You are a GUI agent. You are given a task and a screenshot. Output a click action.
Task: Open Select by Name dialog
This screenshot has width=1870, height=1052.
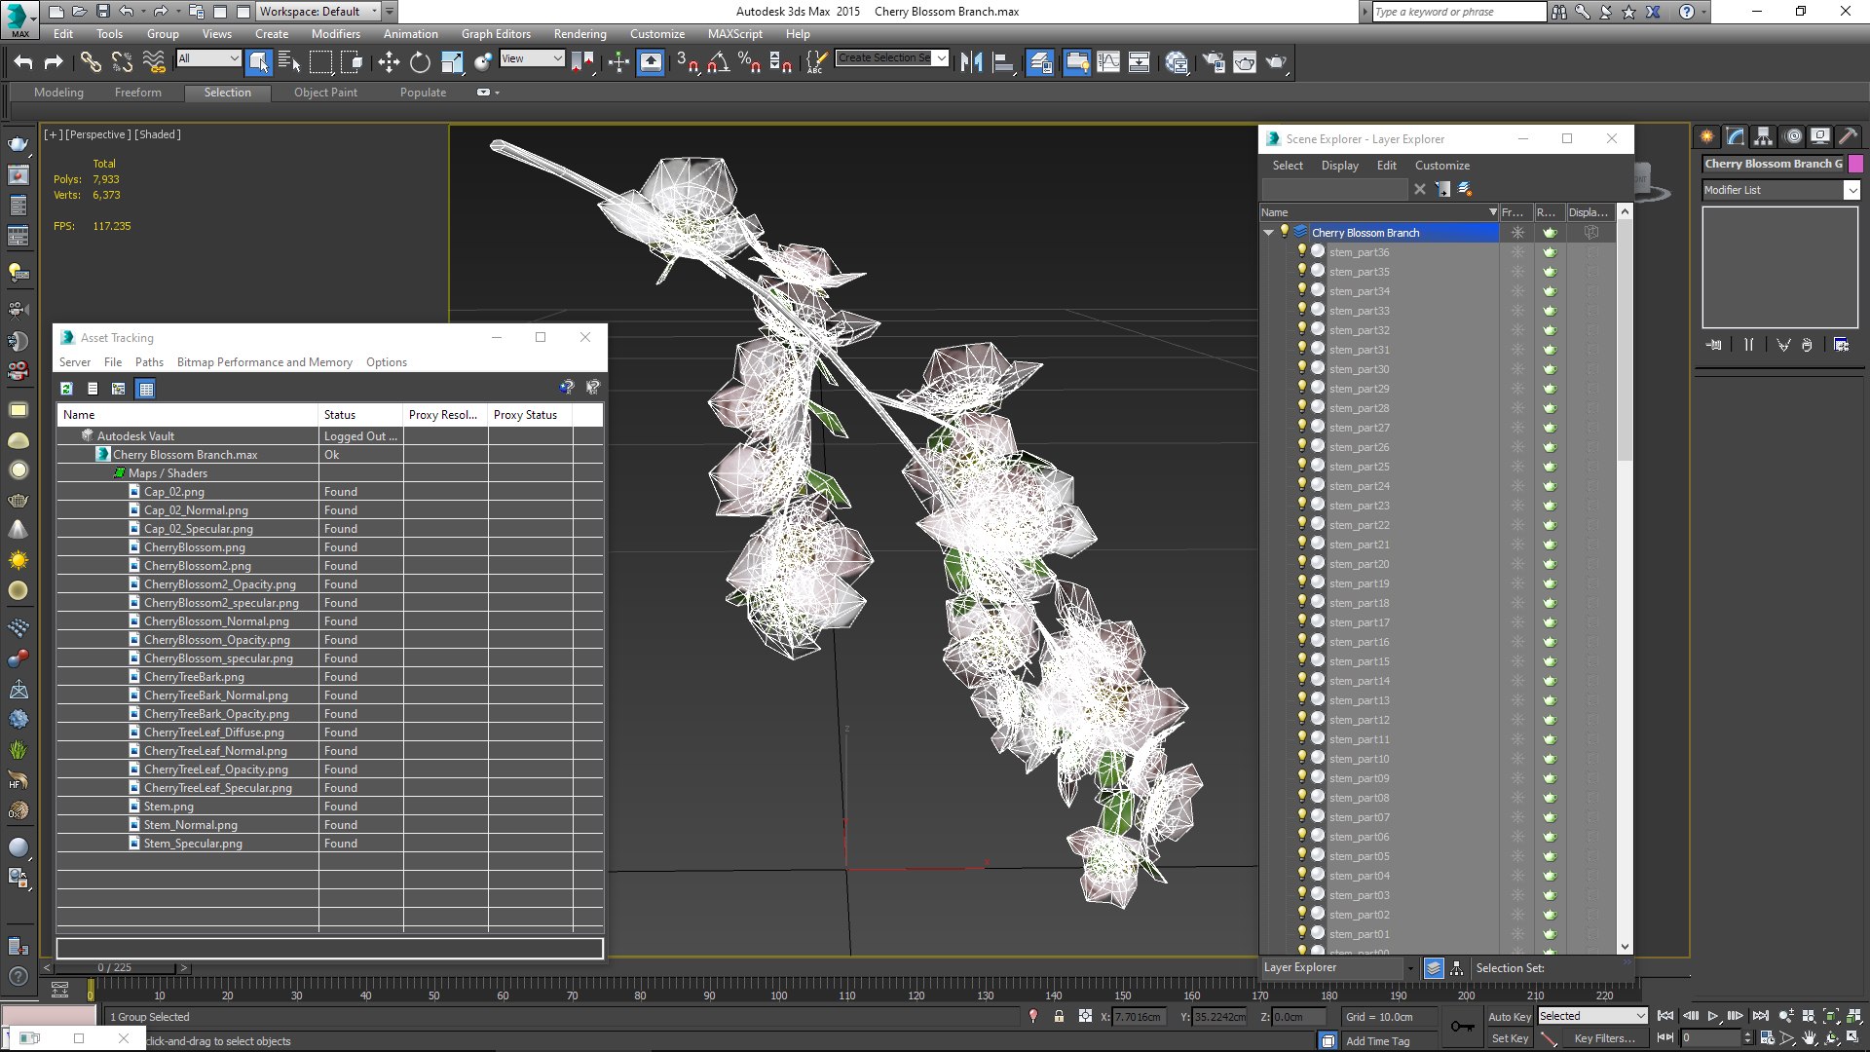point(289,62)
